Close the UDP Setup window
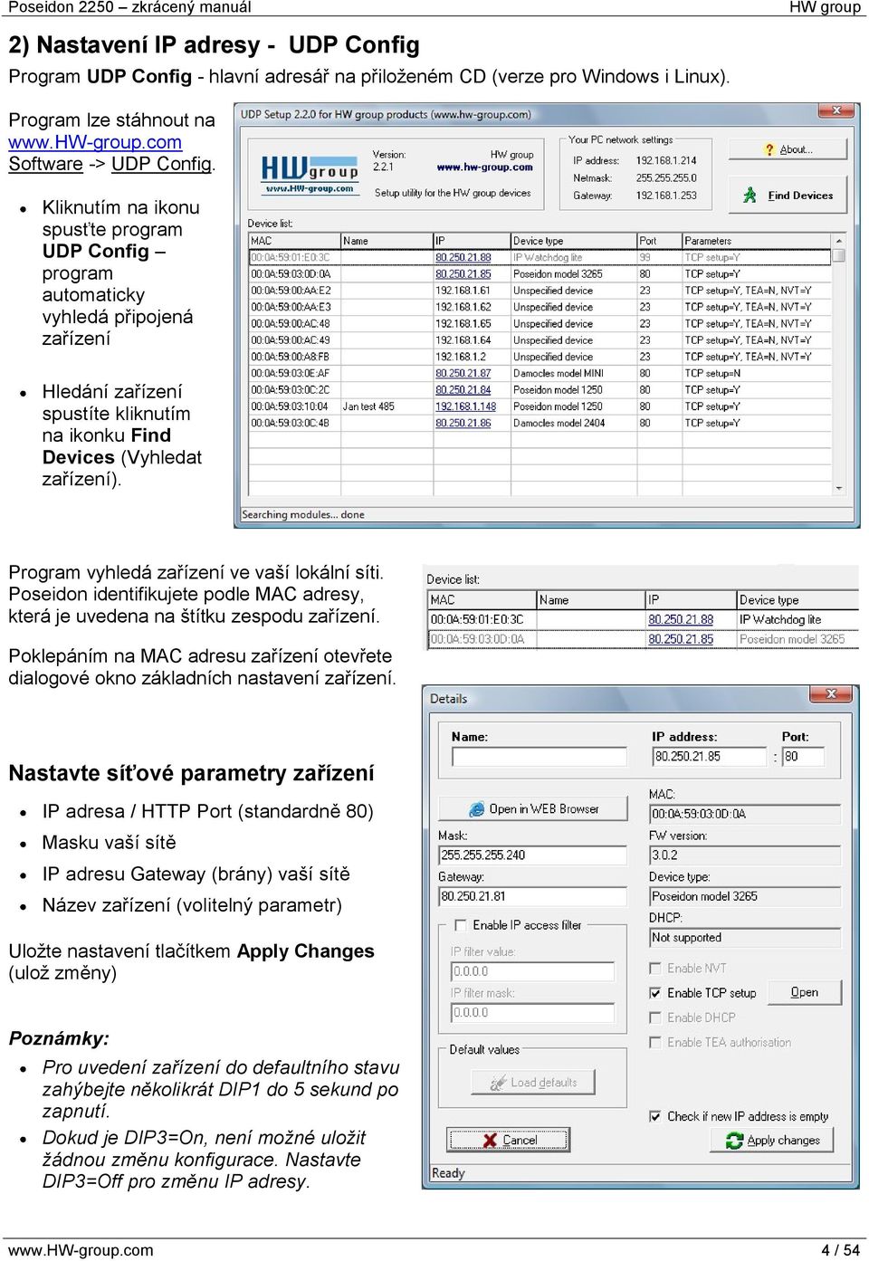This screenshot has width=869, height=1261. 836,110
